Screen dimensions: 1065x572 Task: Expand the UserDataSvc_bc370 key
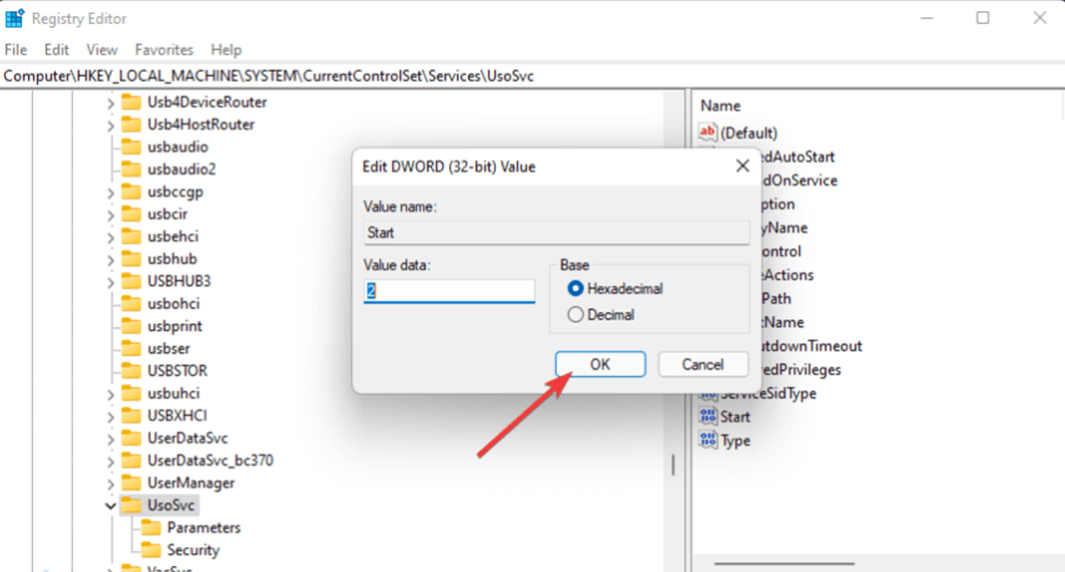point(110,462)
